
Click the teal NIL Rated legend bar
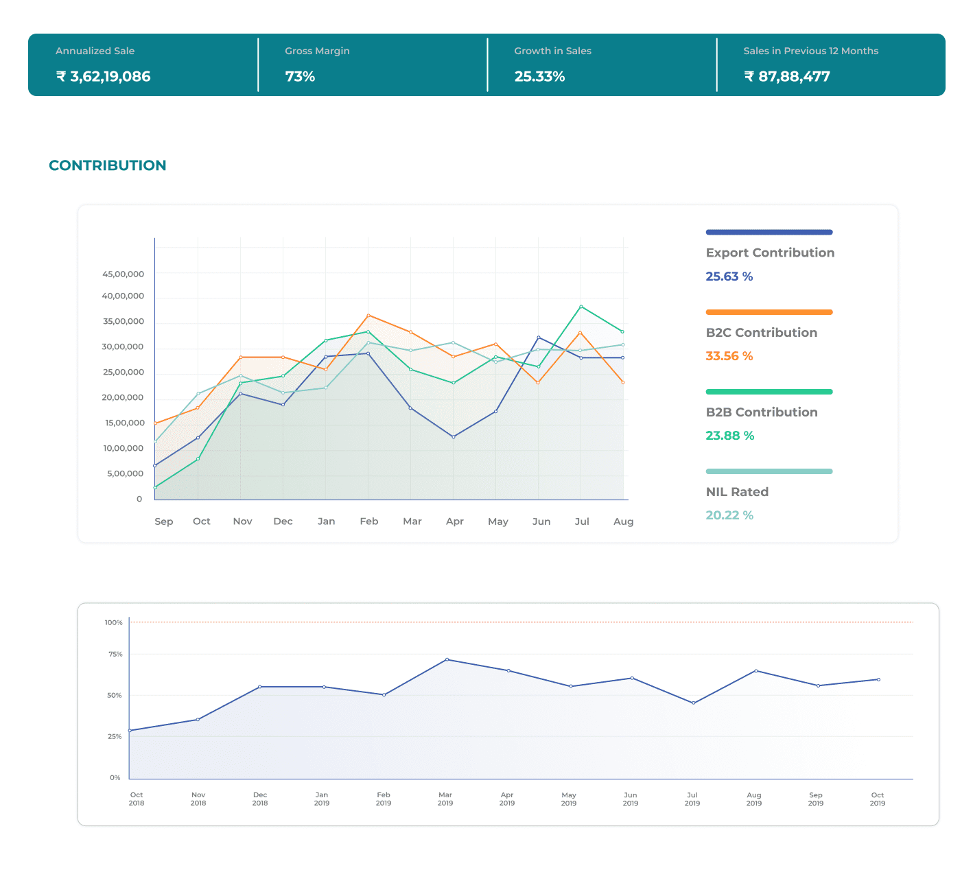point(769,471)
